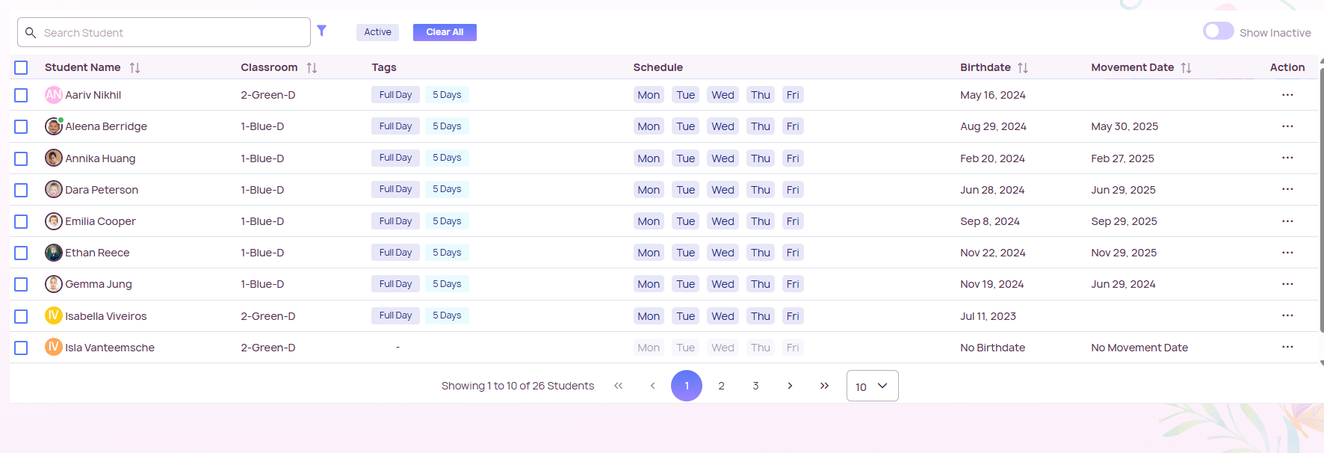Open action menu for Aariv Nikhil
Screen dimensions: 1324x453
pyautogui.click(x=1287, y=95)
